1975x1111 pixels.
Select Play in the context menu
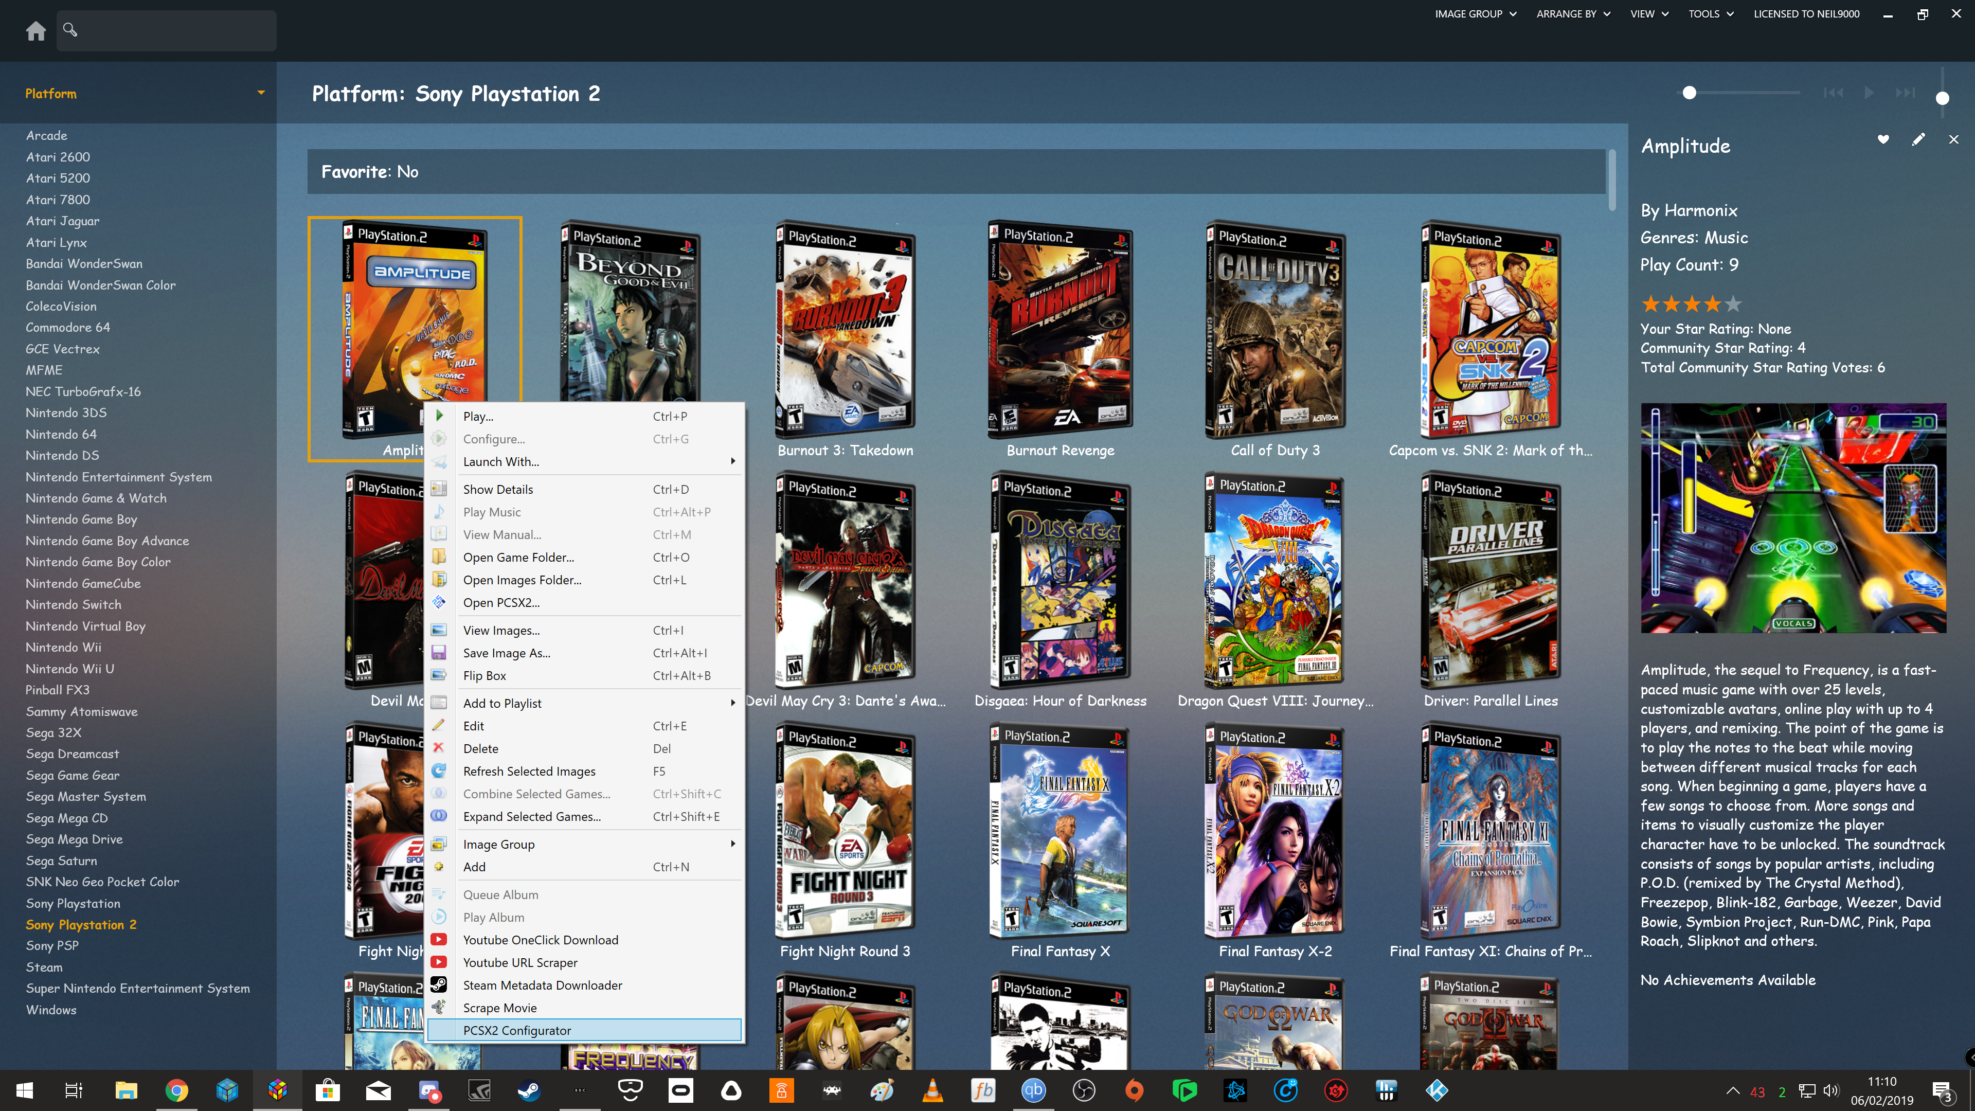pyautogui.click(x=584, y=416)
